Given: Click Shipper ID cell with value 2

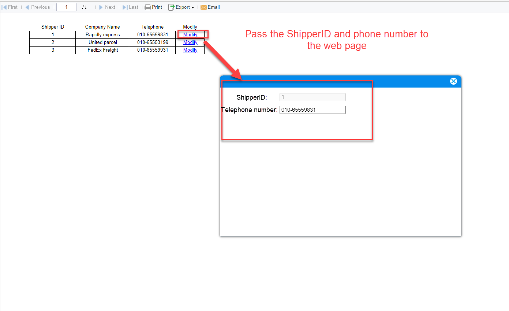Looking at the screenshot, I should (53, 42).
